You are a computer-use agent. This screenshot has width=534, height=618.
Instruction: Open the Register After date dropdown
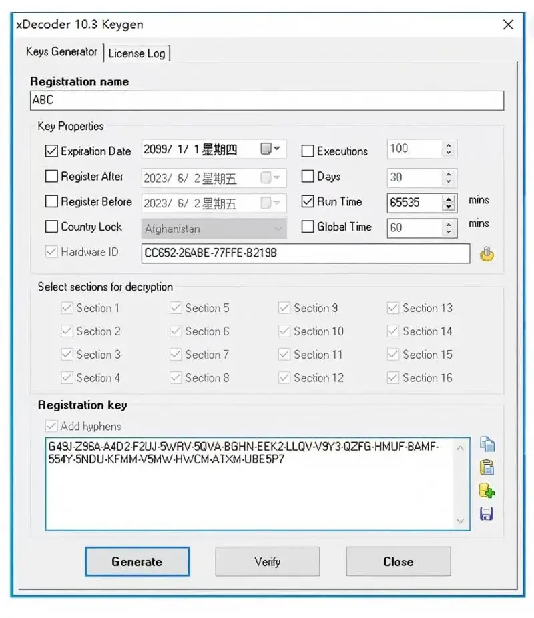[271, 177]
